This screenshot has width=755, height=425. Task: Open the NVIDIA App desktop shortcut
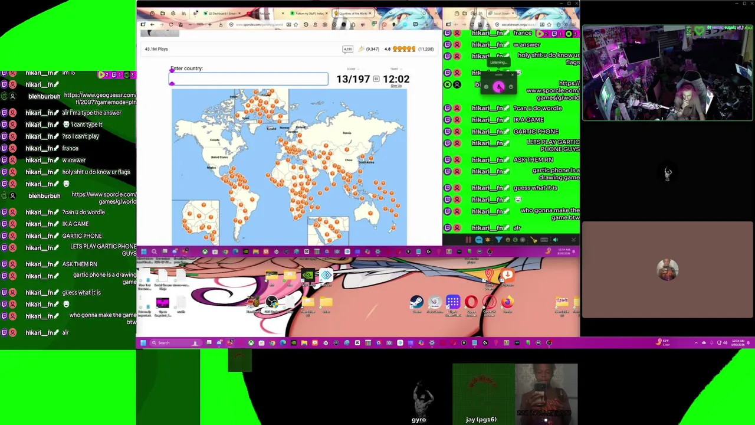tap(307, 277)
